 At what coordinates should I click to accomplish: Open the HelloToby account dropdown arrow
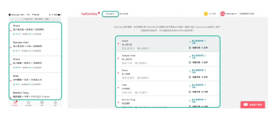coord(236,14)
